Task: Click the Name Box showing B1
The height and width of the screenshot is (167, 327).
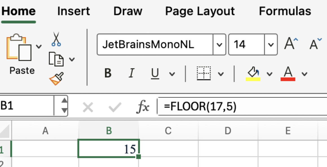Action: pyautogui.click(x=27, y=106)
